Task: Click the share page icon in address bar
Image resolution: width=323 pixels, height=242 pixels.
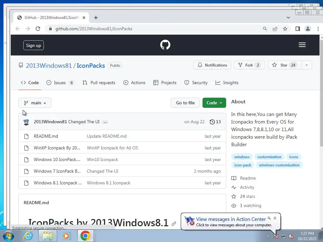Action: coord(275,29)
